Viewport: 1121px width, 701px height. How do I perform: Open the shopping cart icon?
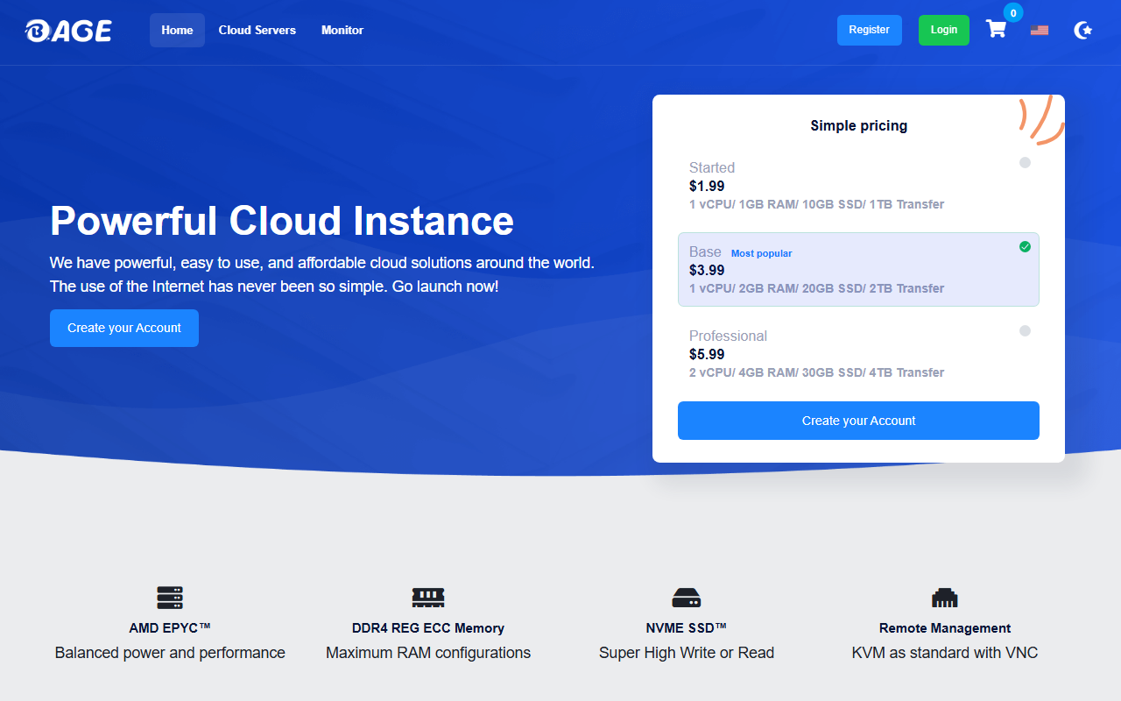coord(996,30)
